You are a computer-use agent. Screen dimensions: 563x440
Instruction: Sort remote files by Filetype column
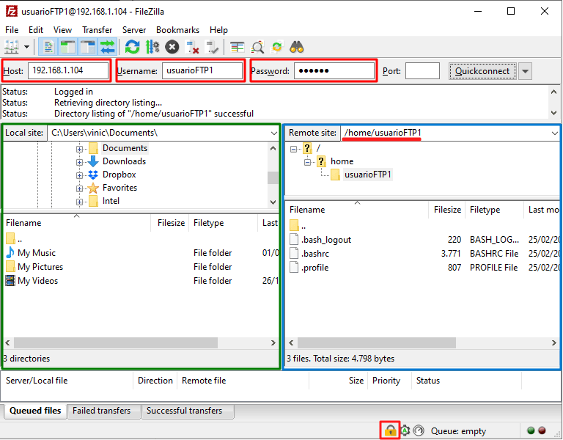pos(494,210)
